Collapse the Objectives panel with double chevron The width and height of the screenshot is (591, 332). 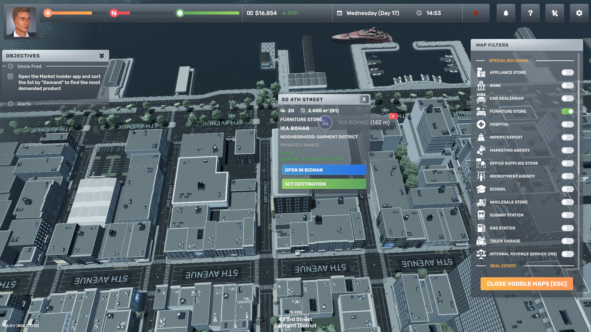102,56
